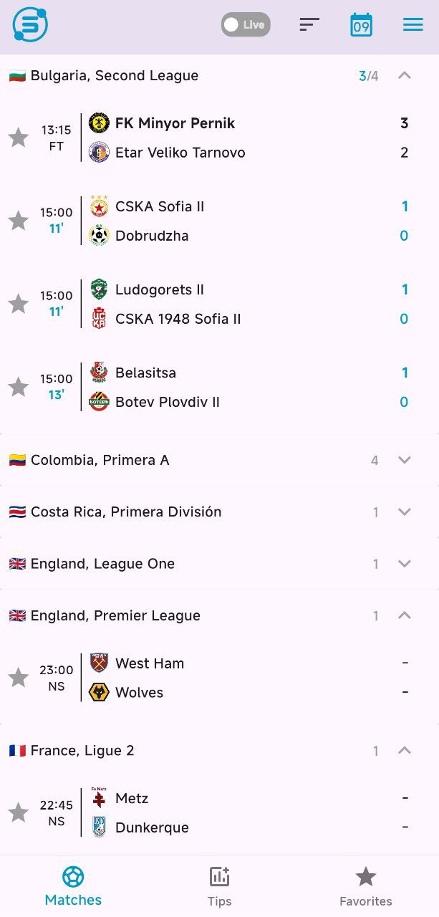Image resolution: width=439 pixels, height=917 pixels.
Task: Star the West Ham vs Wolves match
Action: tap(18, 678)
